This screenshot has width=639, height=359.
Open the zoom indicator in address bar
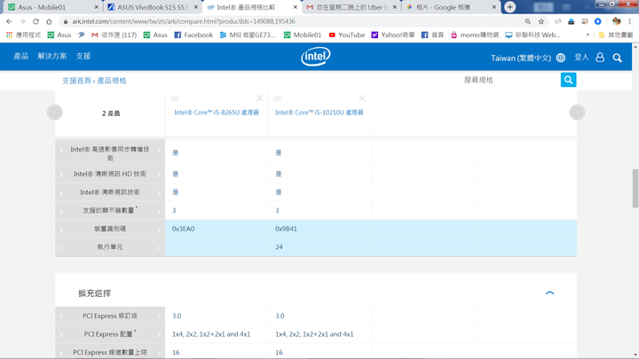tap(528, 21)
